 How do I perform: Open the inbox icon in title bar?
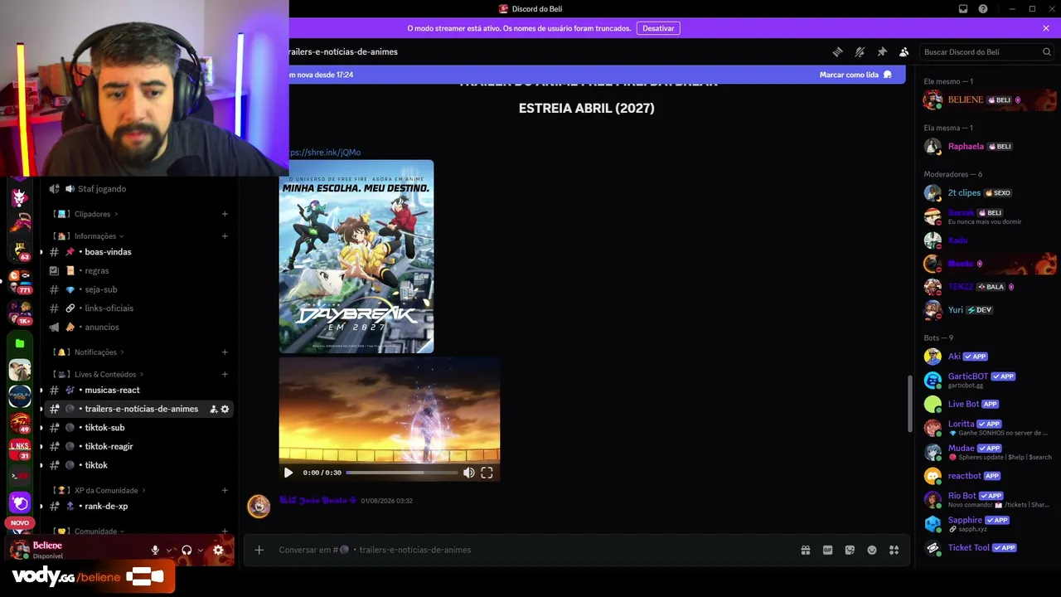pos(963,9)
